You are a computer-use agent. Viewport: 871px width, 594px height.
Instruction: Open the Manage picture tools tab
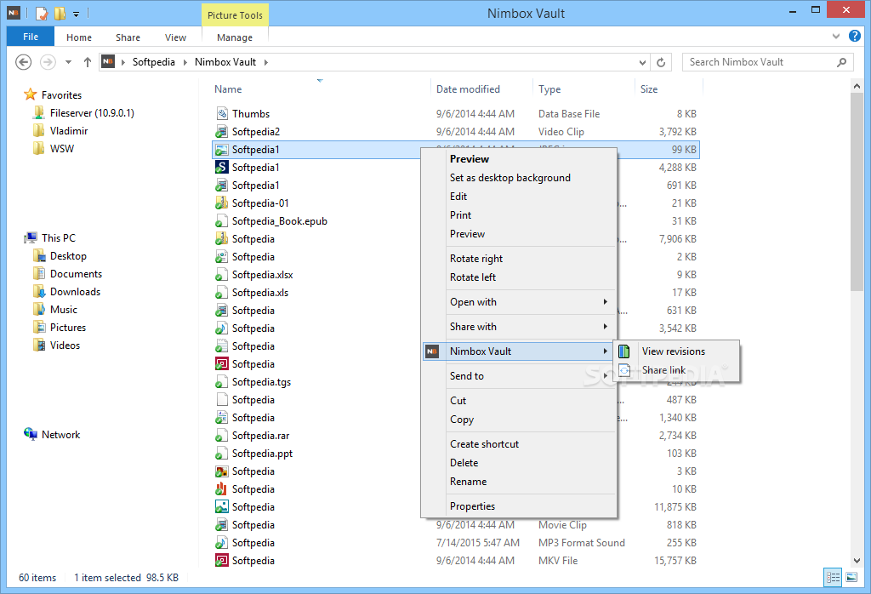[x=235, y=37]
